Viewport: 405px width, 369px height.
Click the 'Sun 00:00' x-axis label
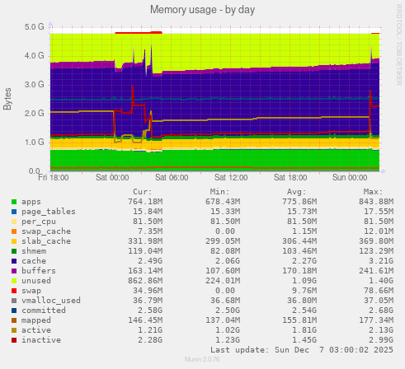[x=350, y=178]
